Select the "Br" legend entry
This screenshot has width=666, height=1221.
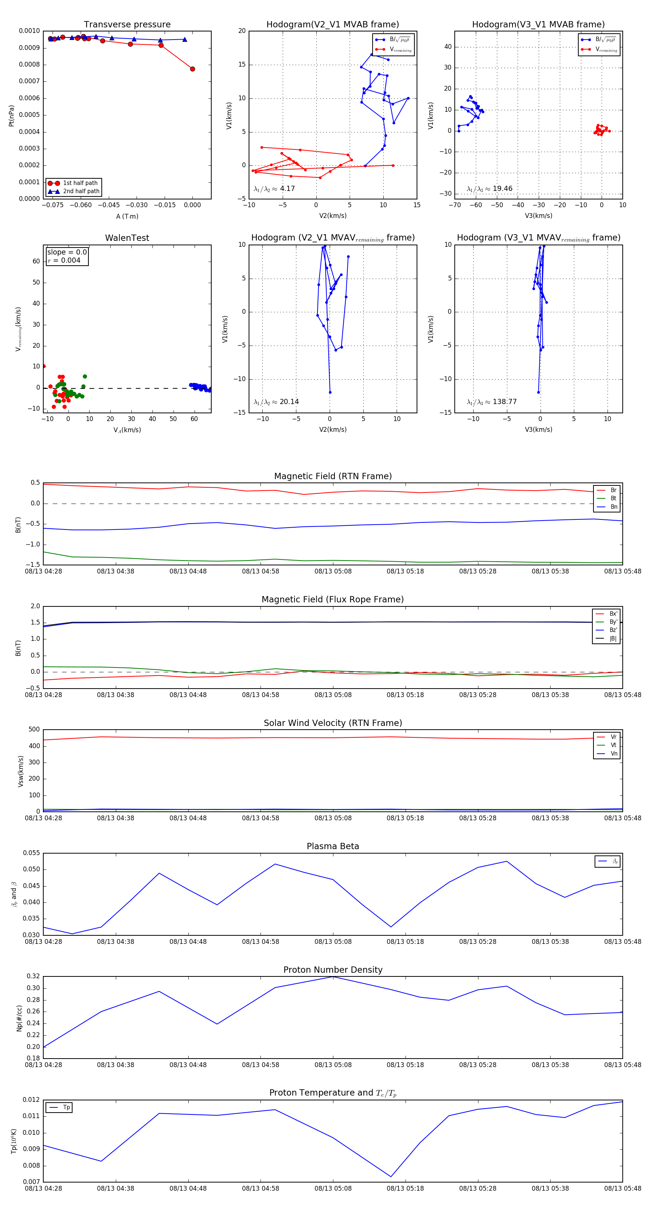click(x=607, y=491)
